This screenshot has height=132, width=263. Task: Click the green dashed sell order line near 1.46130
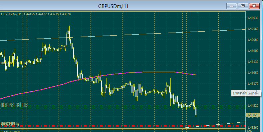pos(134,65)
